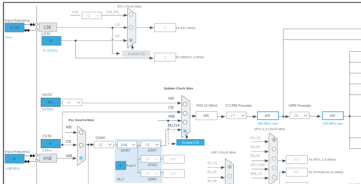The height and width of the screenshot is (184, 361).
Task: Select CSI in PLL Source Mux
Action: 81,145
